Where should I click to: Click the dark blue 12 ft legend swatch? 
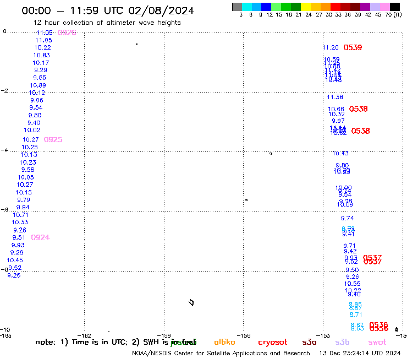tap(266, 7)
